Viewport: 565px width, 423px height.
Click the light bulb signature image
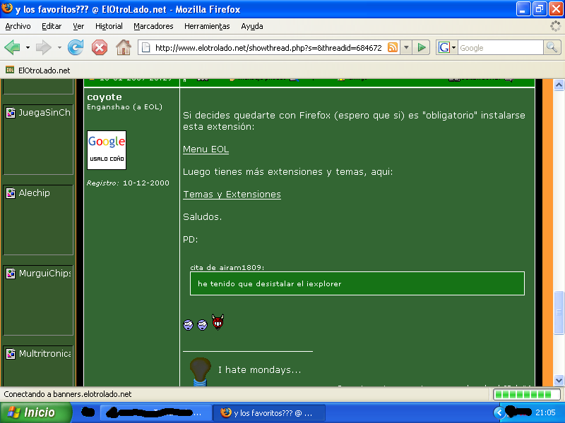coord(200,372)
